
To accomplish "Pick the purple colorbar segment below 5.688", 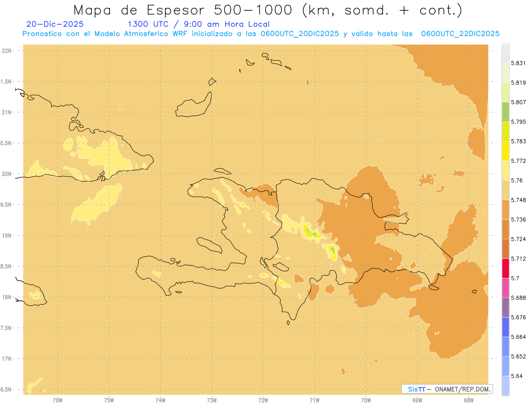I will click(505, 307).
